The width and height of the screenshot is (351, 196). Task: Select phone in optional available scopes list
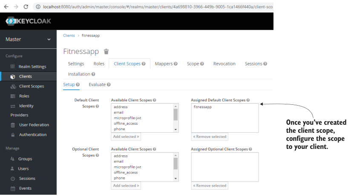tap(119, 178)
